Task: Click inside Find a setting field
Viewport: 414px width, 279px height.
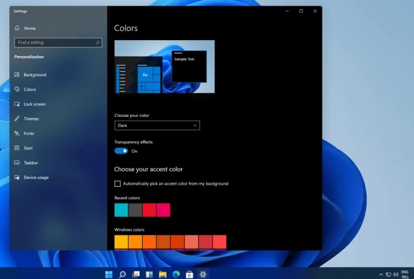Action: (58, 42)
